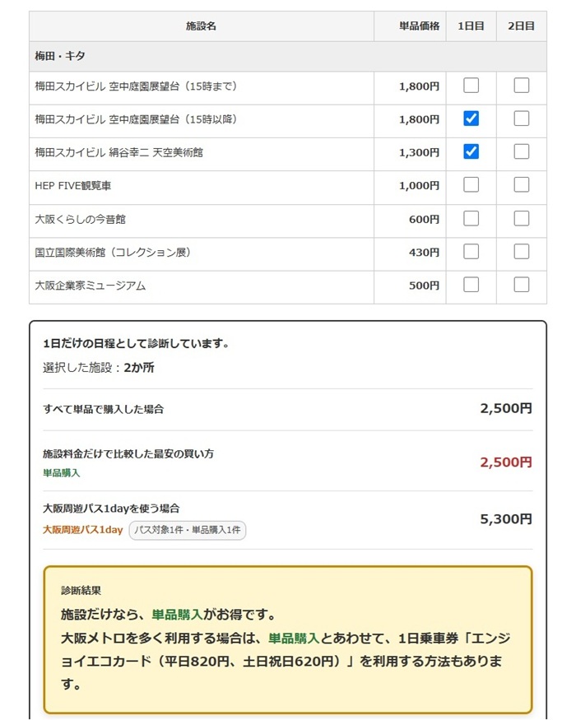Click the 施設名 column header
576x720 pixels.
[201, 26]
